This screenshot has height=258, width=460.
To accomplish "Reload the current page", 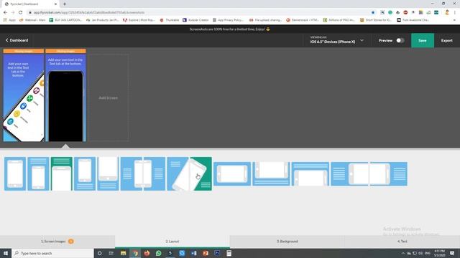I will click(x=21, y=12).
